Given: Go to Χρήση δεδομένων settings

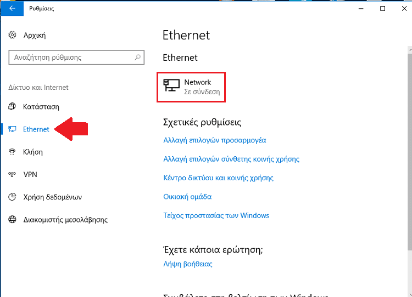Looking at the screenshot, I should click(52, 197).
